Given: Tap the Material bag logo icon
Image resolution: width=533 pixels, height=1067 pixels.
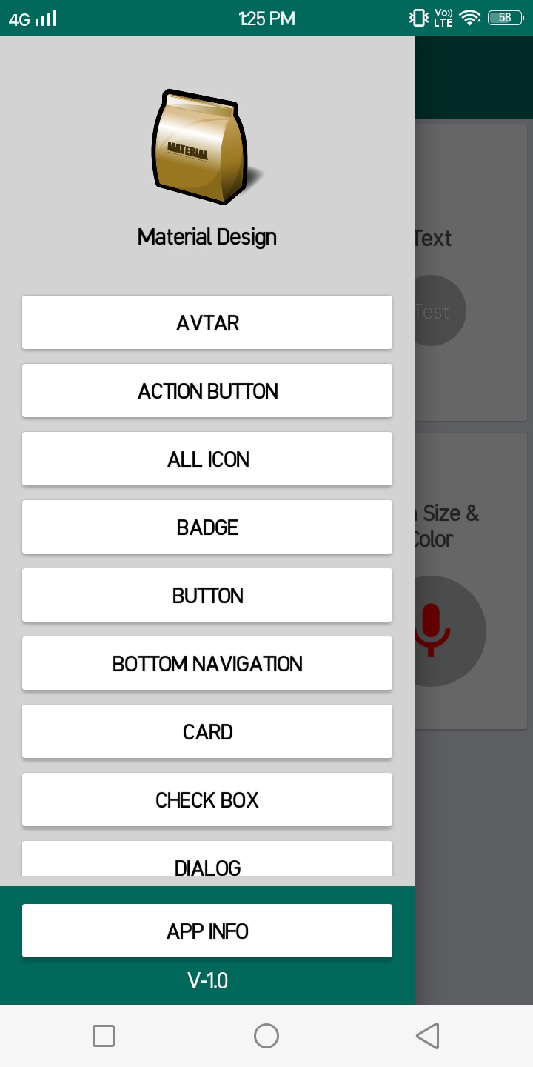Looking at the screenshot, I should pyautogui.click(x=206, y=147).
